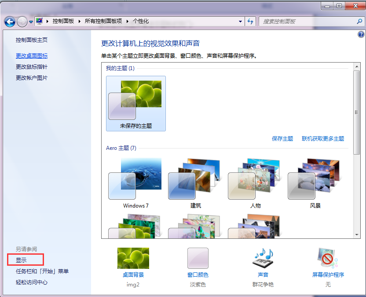Select the colorful flower theme in the bottom row
366x297 pixels.
pyautogui.click(x=195, y=226)
